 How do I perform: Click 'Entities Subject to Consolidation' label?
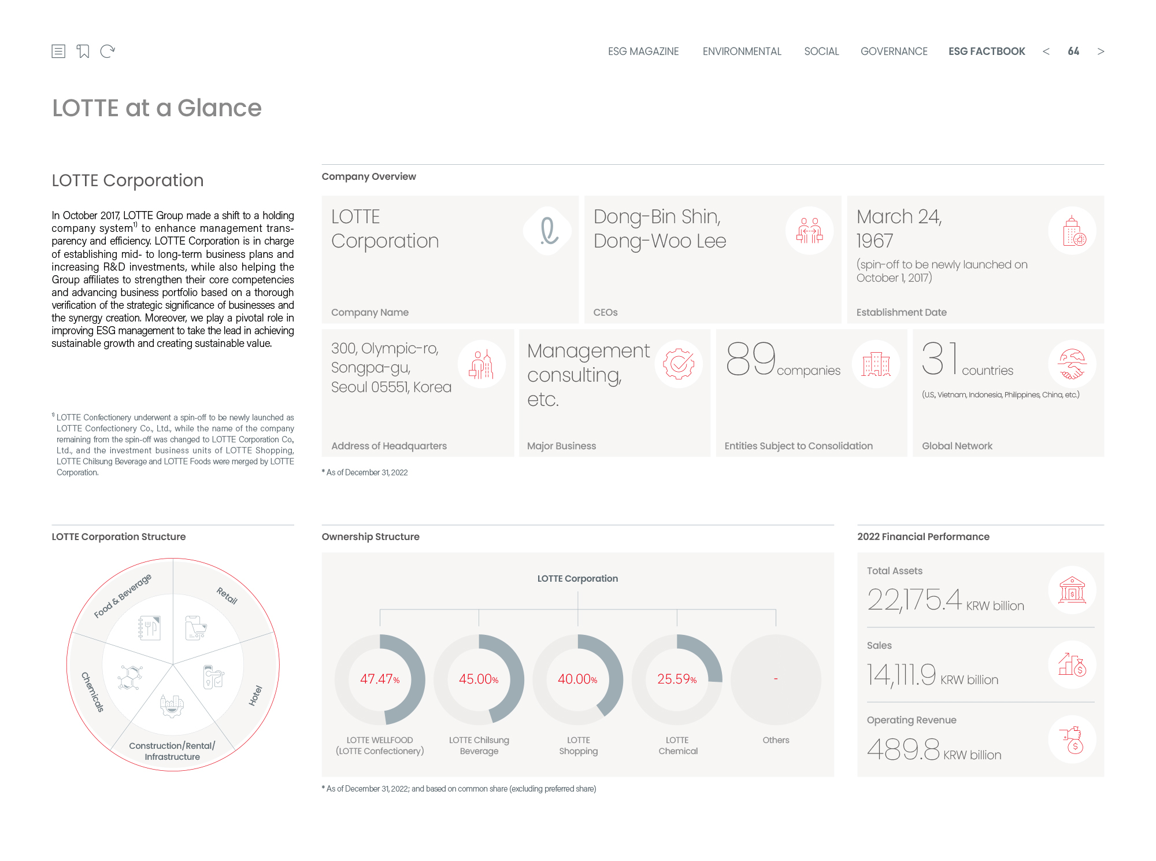[798, 446]
